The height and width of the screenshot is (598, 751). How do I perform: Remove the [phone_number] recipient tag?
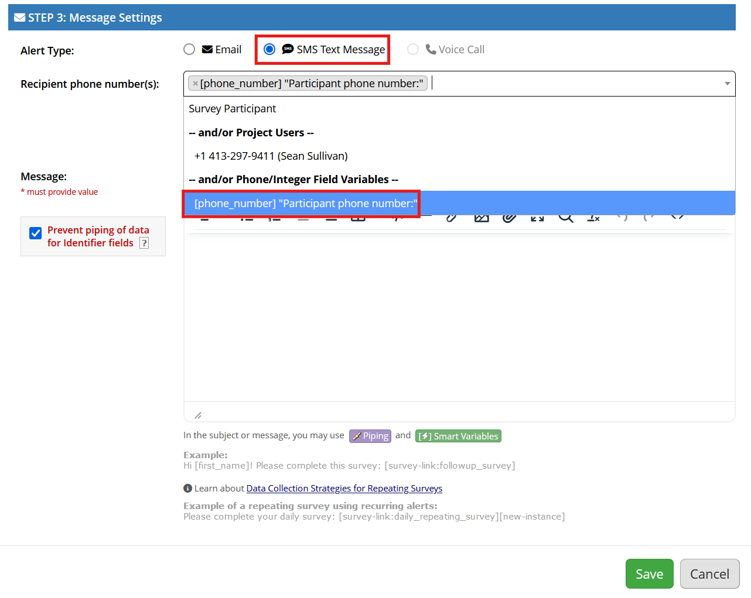[x=195, y=84]
